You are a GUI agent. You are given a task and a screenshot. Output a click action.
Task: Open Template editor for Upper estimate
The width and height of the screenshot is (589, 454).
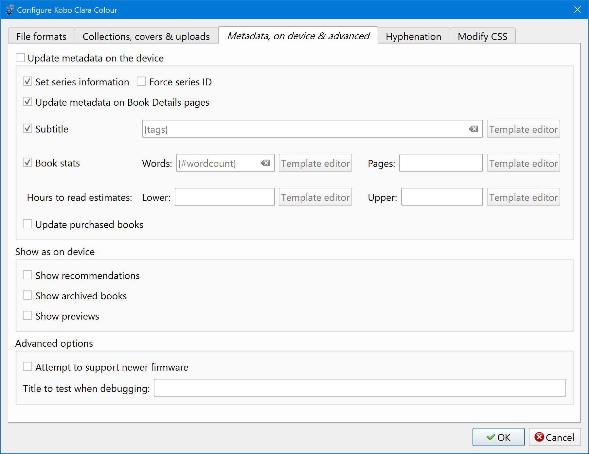pyautogui.click(x=524, y=197)
